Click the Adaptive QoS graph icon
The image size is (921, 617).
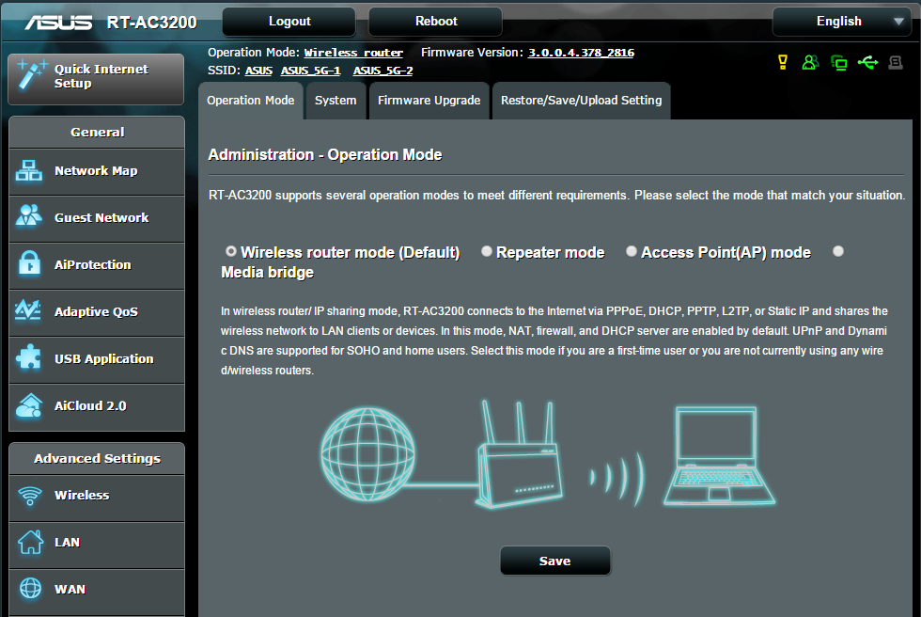click(28, 309)
